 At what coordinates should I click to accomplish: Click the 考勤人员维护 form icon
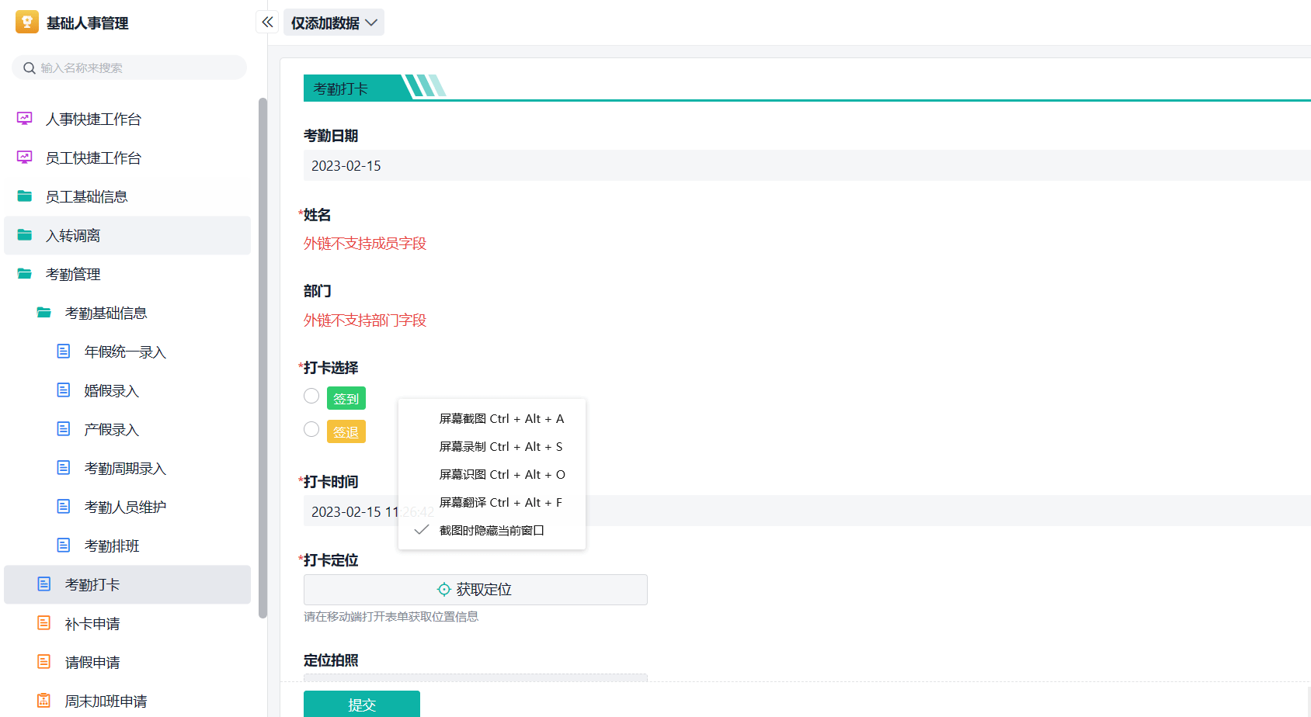pos(64,507)
